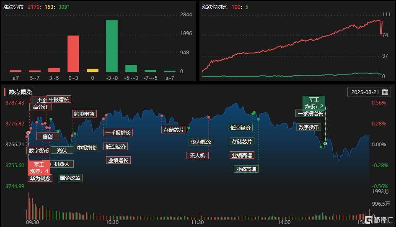
Task: Open the calendar icon beside the date
Action: coord(385,92)
